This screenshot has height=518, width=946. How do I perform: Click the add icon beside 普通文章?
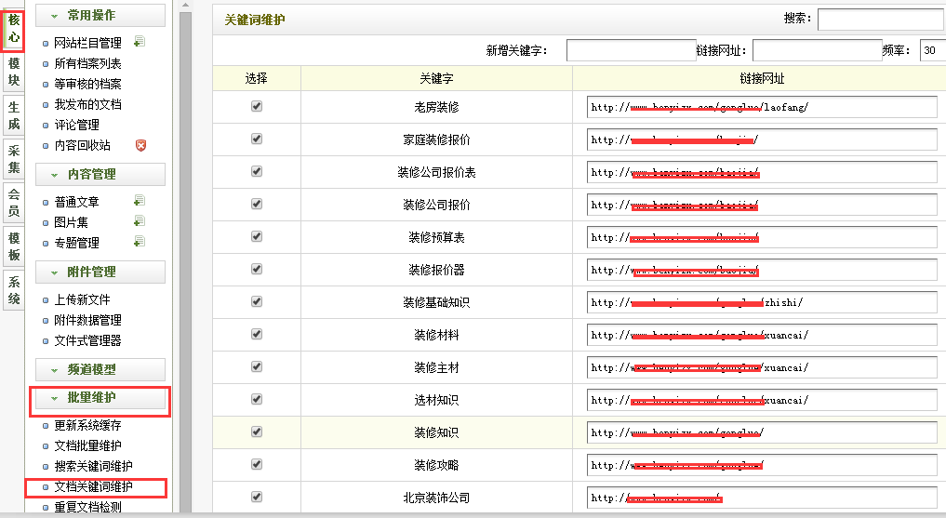[x=140, y=201]
